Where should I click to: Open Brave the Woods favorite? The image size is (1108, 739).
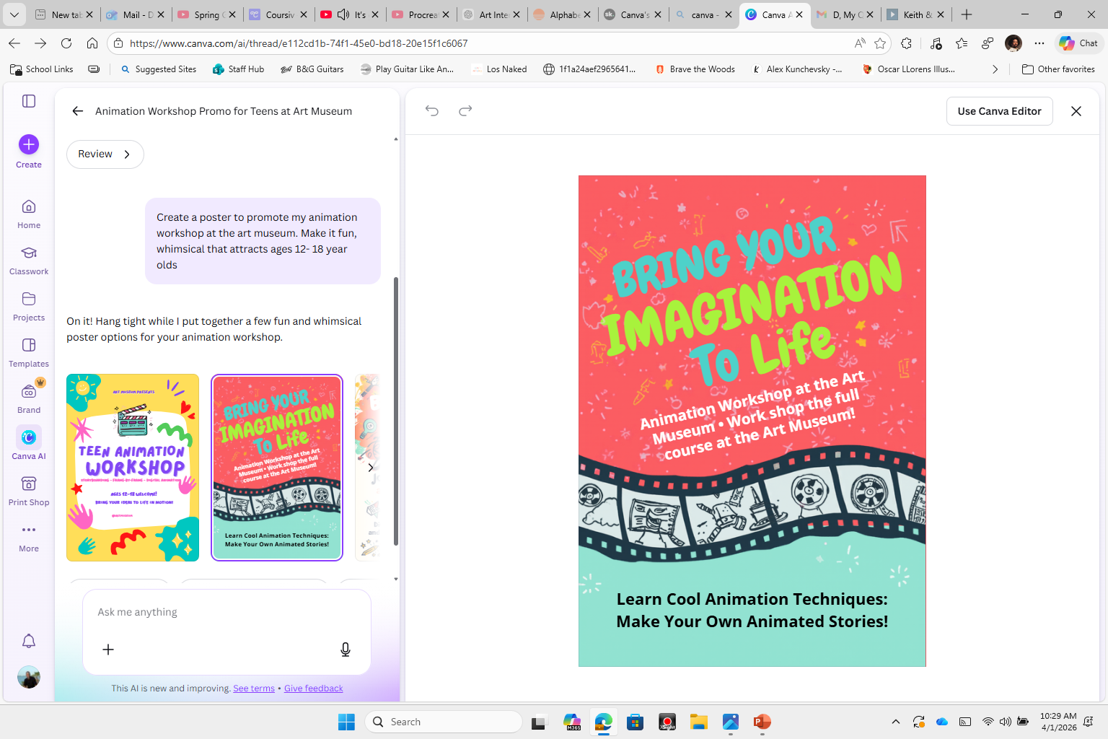click(x=695, y=69)
